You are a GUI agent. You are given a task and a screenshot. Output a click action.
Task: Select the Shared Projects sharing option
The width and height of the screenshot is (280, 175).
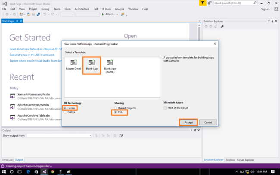(125, 108)
